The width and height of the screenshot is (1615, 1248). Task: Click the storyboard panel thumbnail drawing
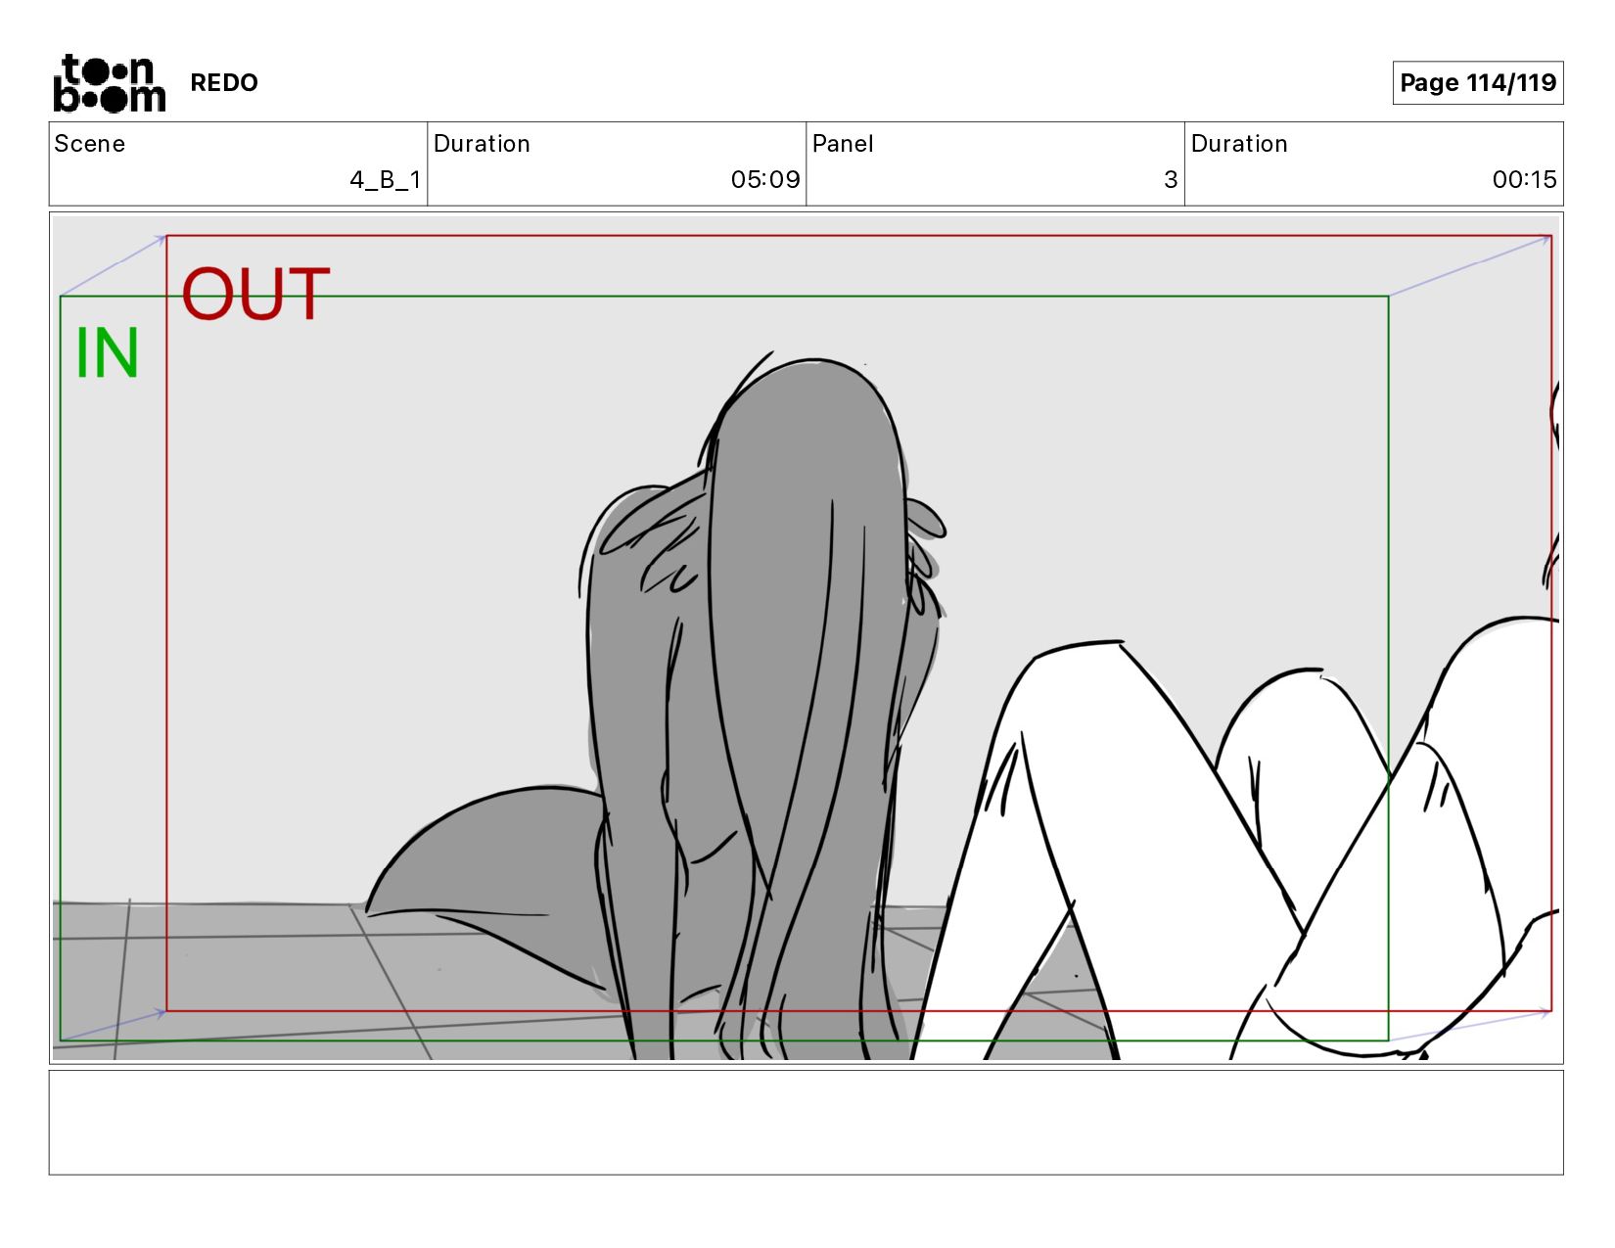pyautogui.click(x=806, y=638)
